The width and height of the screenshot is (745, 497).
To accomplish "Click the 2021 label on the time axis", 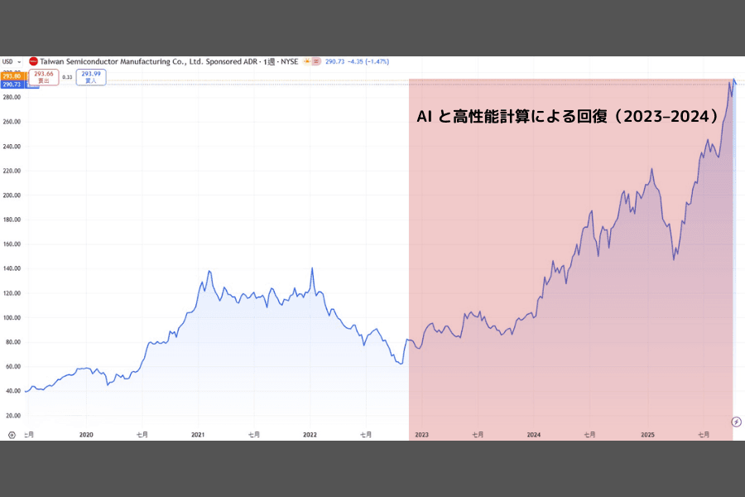I will pyautogui.click(x=198, y=435).
